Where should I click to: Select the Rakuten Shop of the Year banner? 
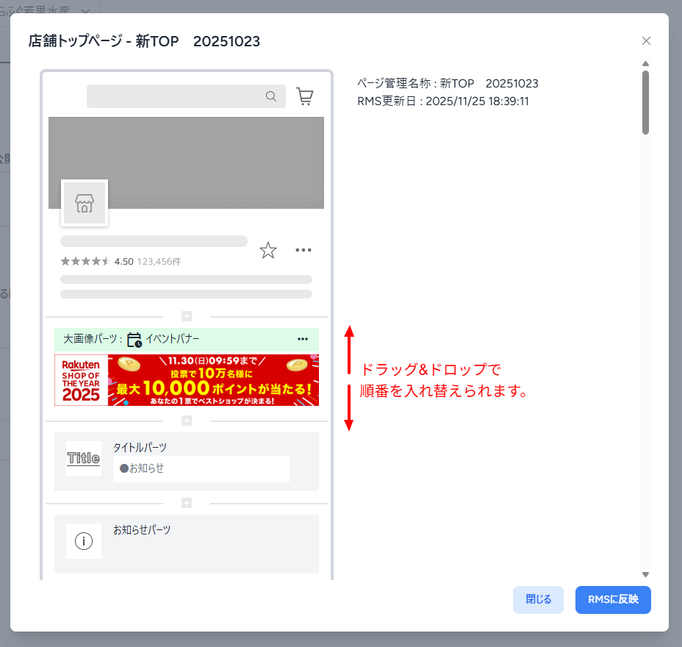point(187,380)
